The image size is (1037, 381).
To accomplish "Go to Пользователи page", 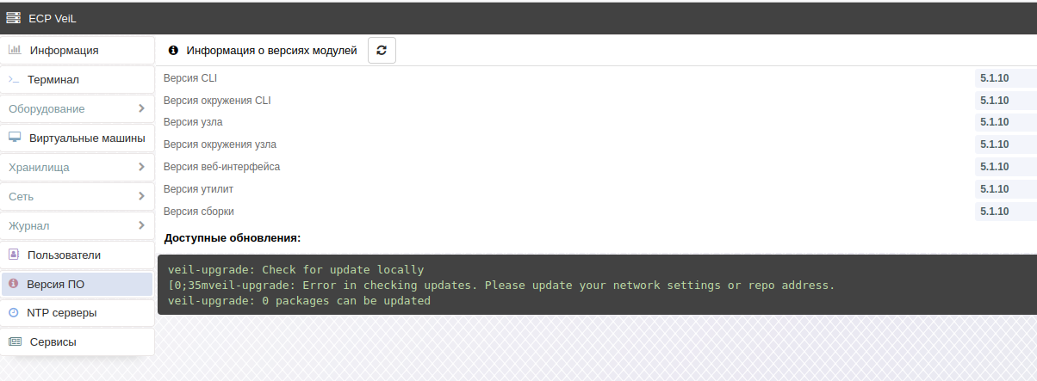I will coord(78,255).
